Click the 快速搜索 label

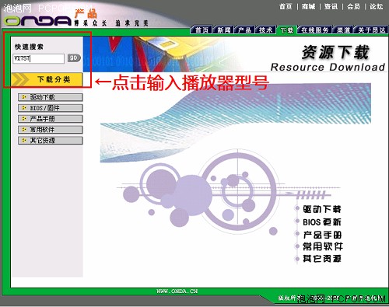tap(29, 47)
